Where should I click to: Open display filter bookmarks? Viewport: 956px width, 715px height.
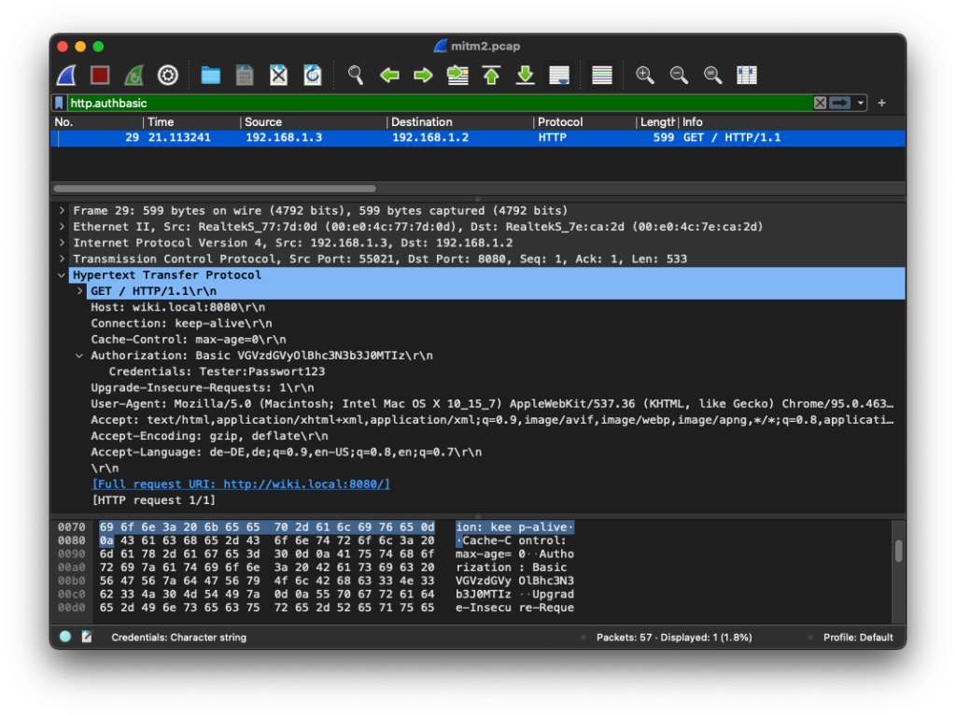[x=60, y=103]
